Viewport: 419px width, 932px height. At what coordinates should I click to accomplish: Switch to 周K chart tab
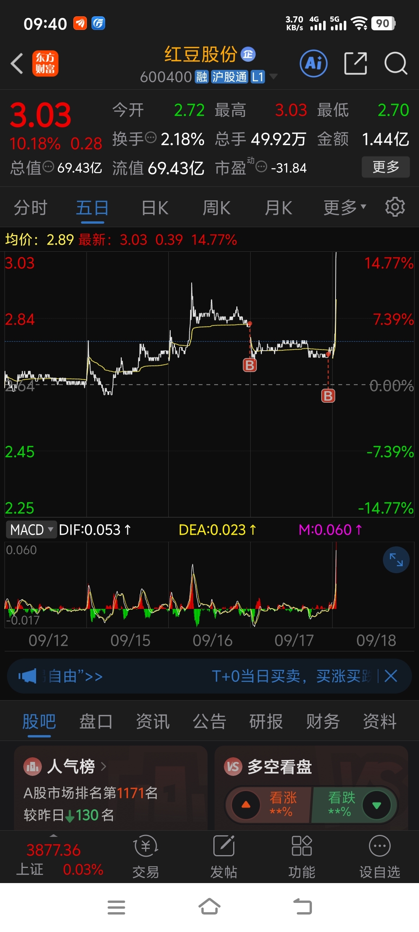(216, 208)
